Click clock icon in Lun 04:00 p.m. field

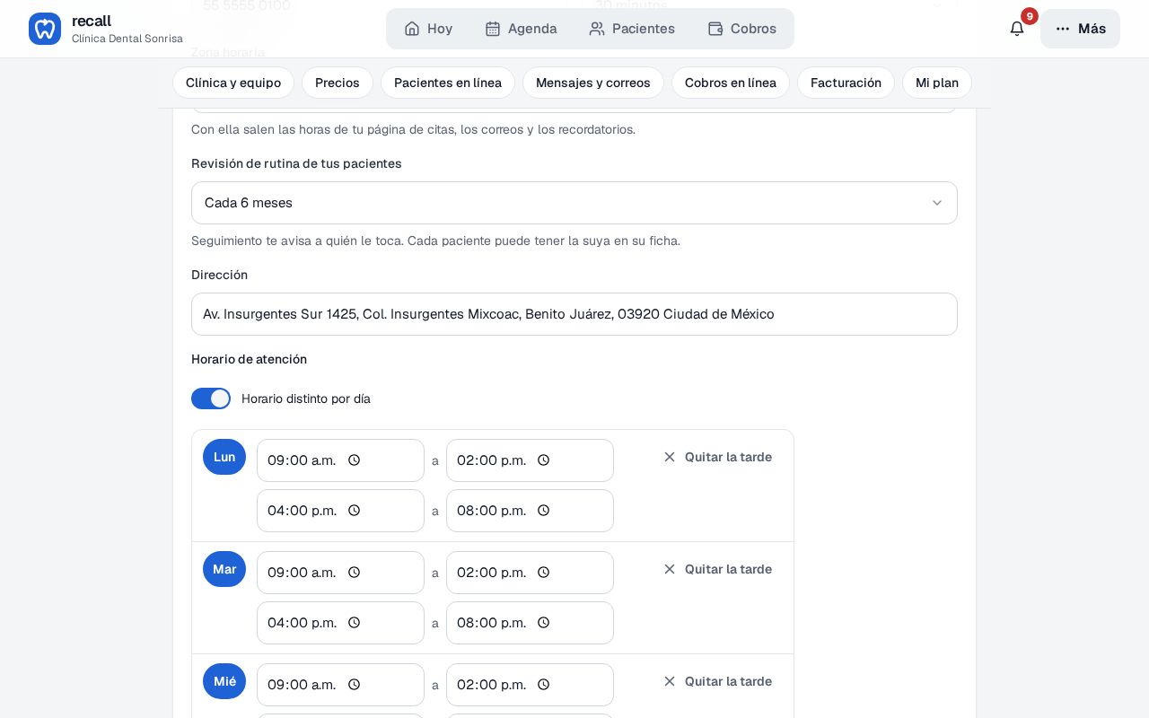(354, 511)
